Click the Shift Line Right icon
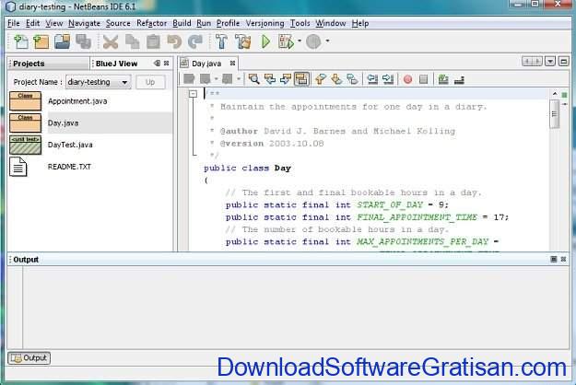576x385 pixels. tap(388, 79)
